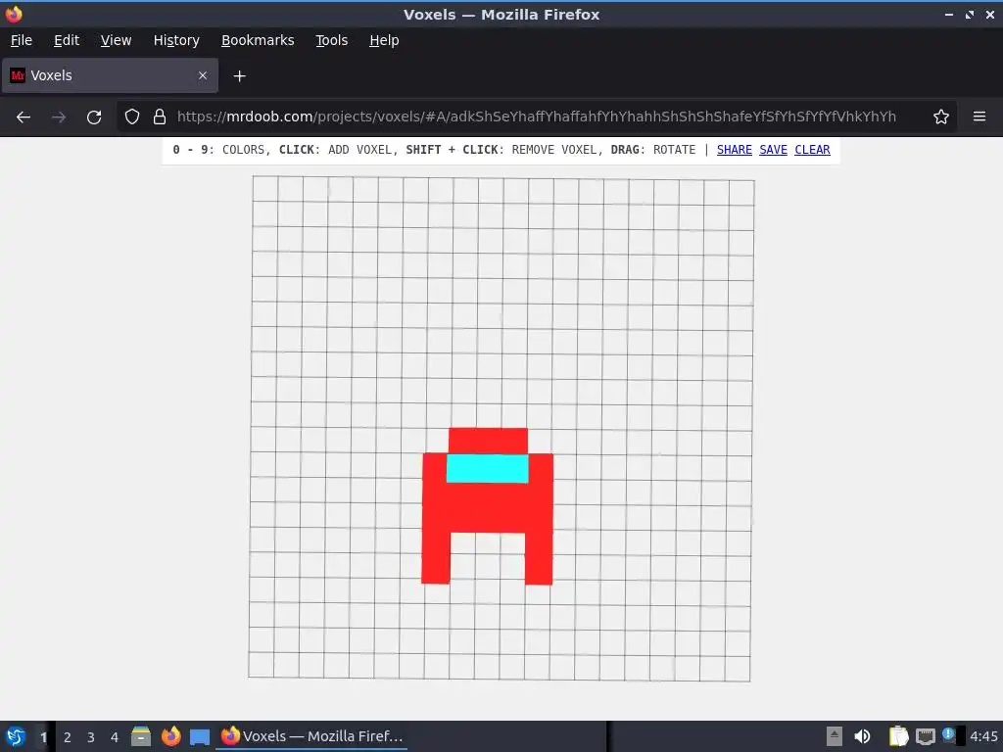This screenshot has width=1003, height=752.
Task: Focus the URL address bar
Action: [x=536, y=117]
